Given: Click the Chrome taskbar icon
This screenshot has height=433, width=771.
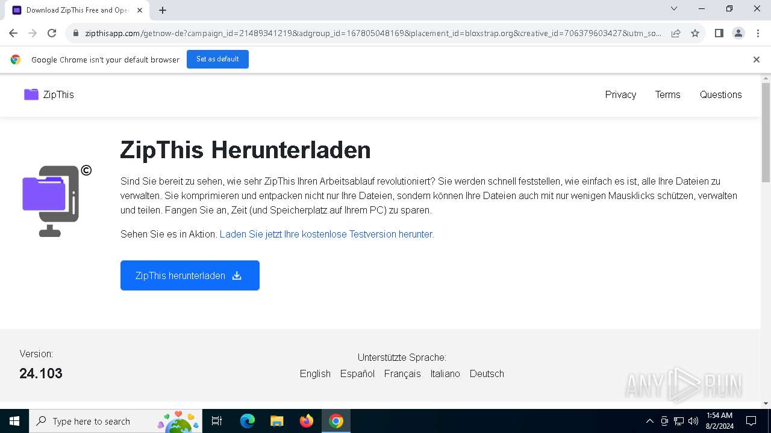Looking at the screenshot, I should [x=336, y=421].
